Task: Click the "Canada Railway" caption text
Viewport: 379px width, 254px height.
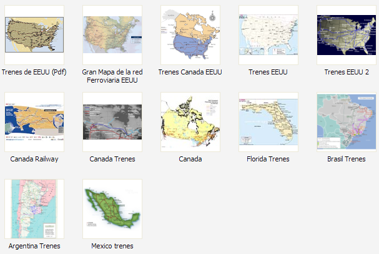Action: (x=34, y=160)
